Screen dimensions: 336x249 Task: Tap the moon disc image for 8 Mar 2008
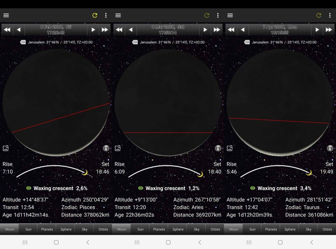coord(168,102)
